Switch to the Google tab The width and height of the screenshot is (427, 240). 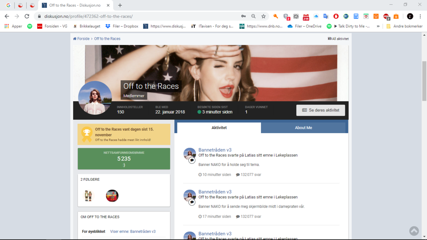click(8, 5)
